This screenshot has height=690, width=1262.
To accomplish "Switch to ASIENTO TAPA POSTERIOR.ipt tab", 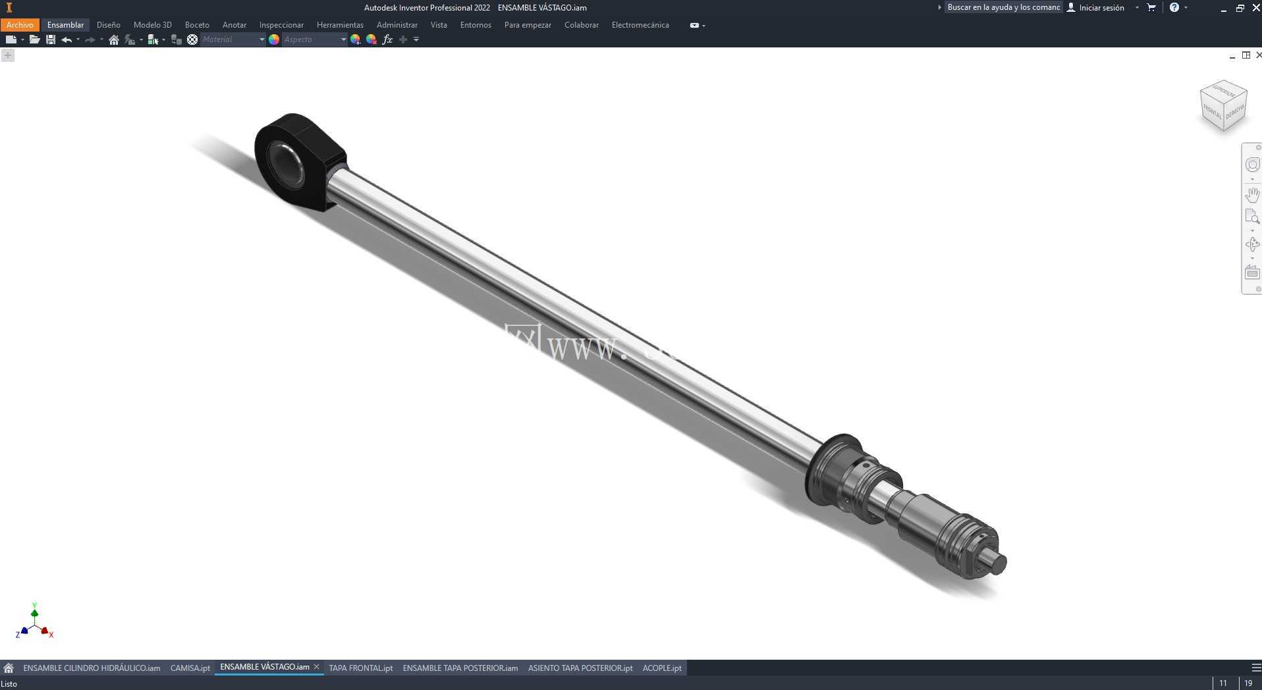I will [580, 668].
